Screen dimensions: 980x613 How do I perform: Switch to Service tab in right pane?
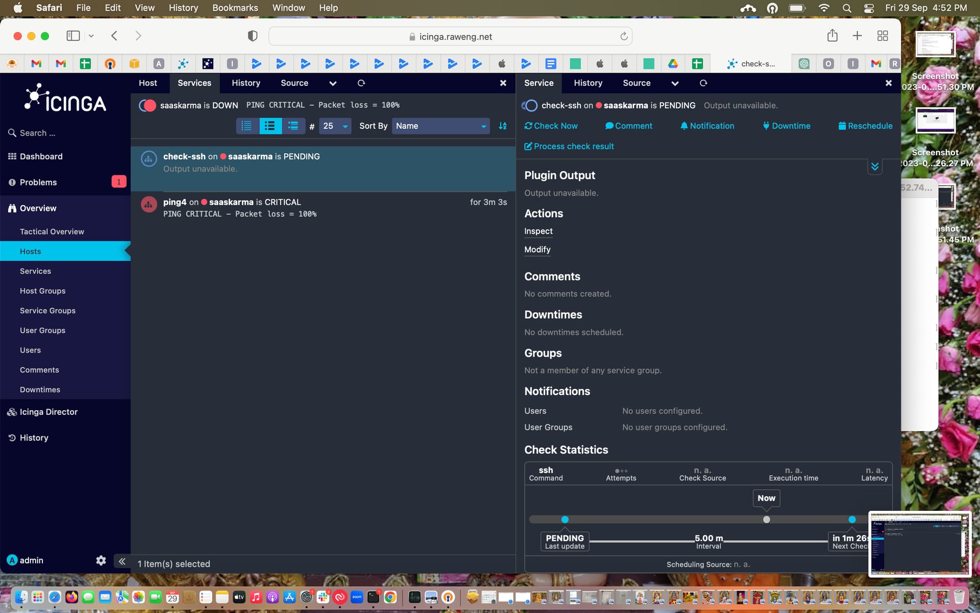point(538,83)
